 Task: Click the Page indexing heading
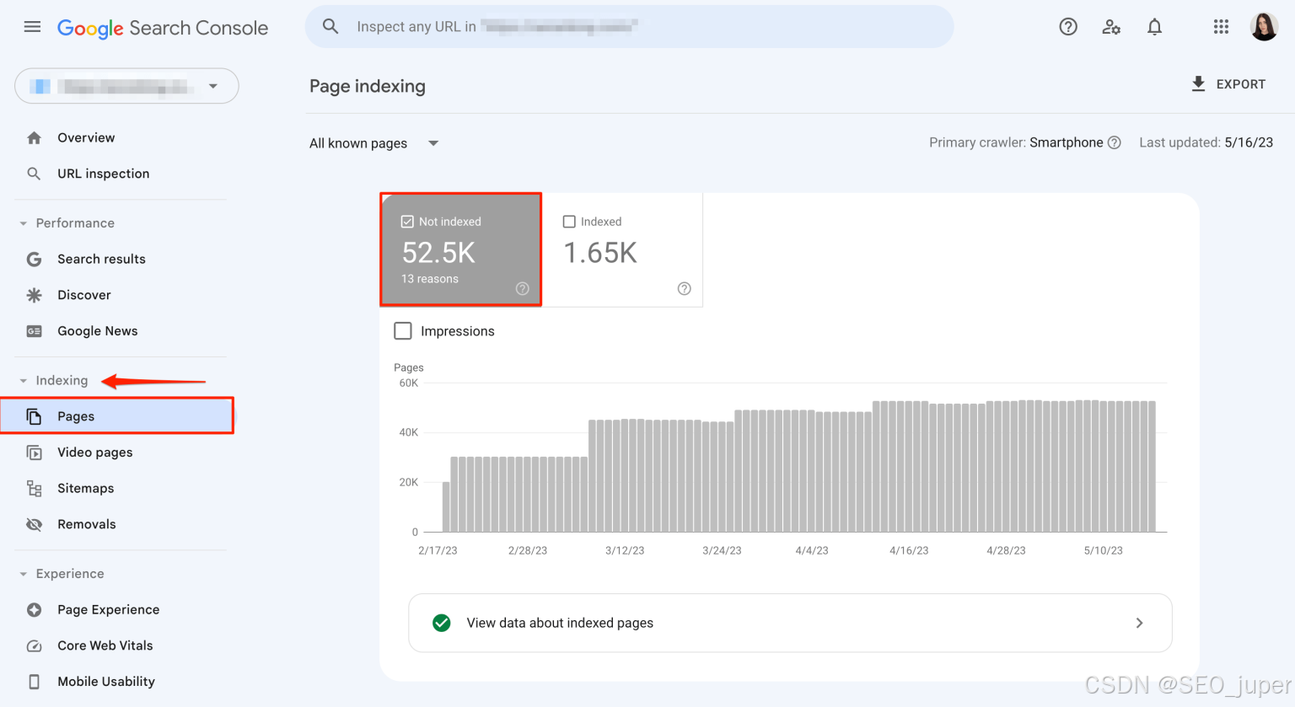point(368,86)
